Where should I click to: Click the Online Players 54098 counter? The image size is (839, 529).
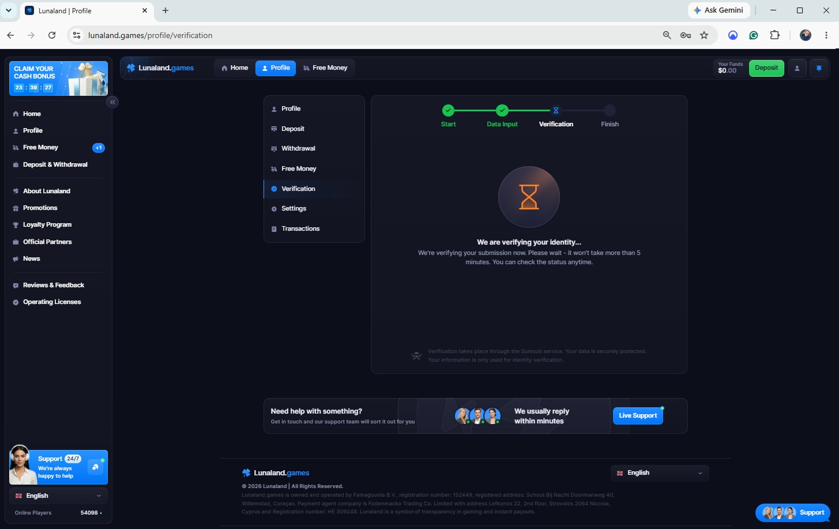click(x=58, y=513)
